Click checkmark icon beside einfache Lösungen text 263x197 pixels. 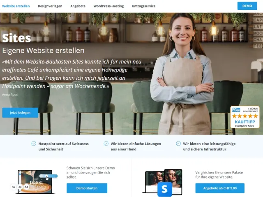point(106,144)
